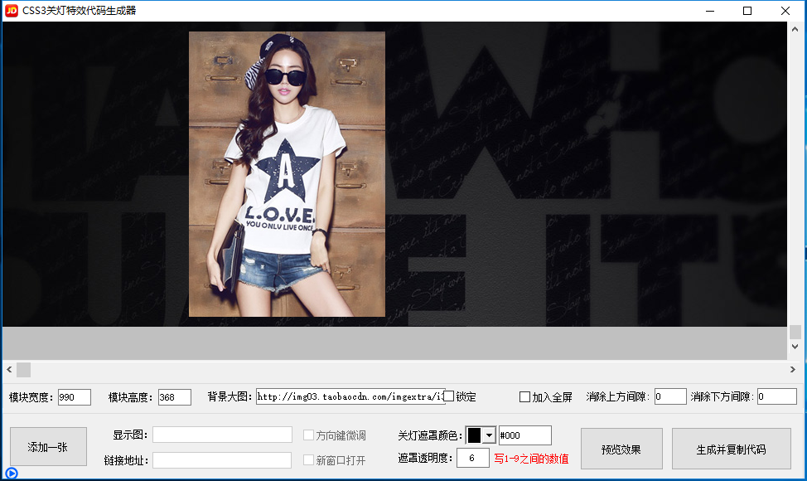Click the blue circular icon at bottom-left corner
The image size is (807, 481).
click(12, 473)
